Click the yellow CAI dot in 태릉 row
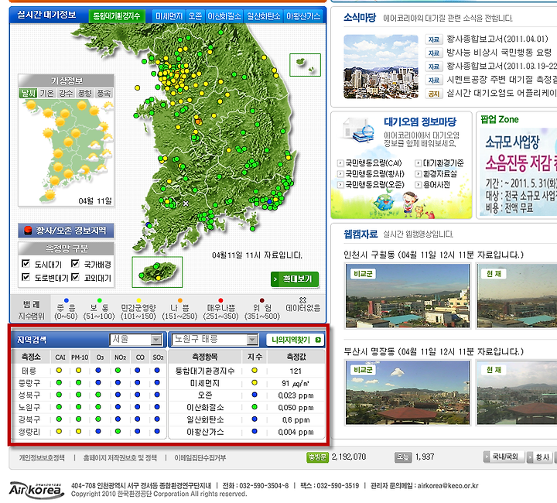The image size is (557, 503). [x=59, y=371]
